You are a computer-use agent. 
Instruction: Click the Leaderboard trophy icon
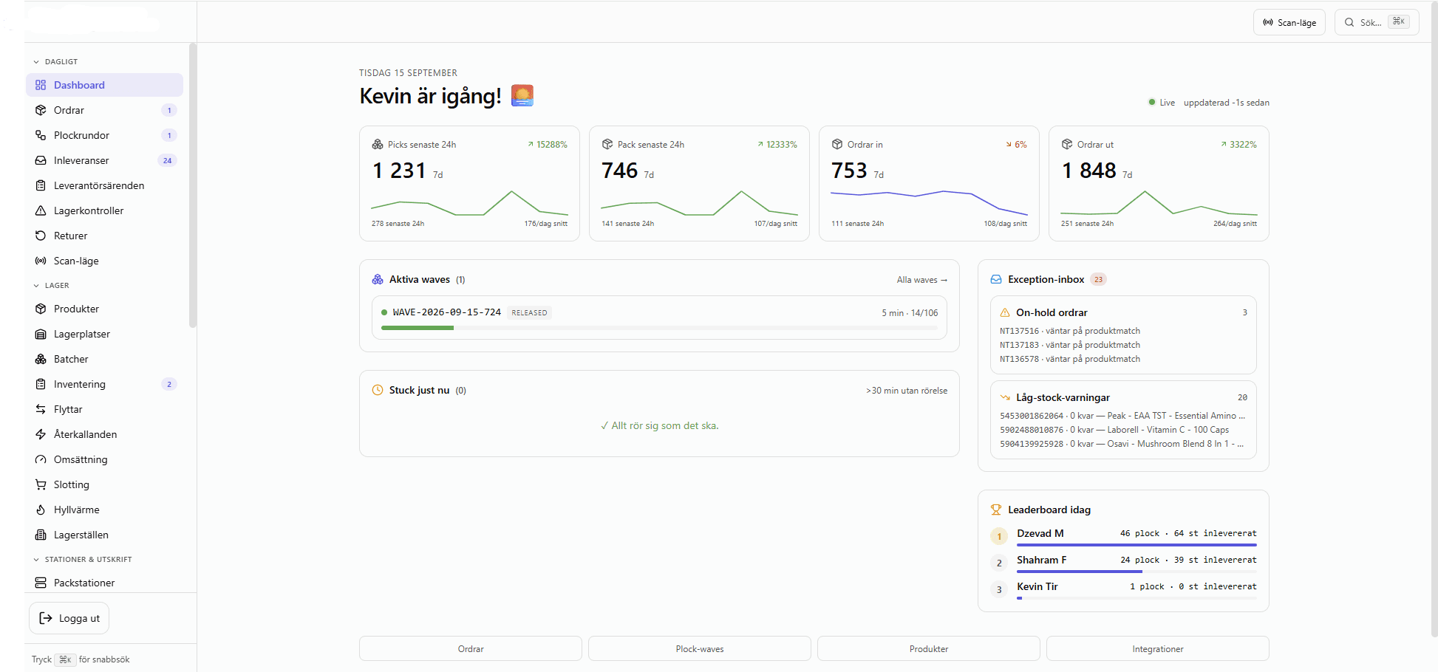pos(996,510)
